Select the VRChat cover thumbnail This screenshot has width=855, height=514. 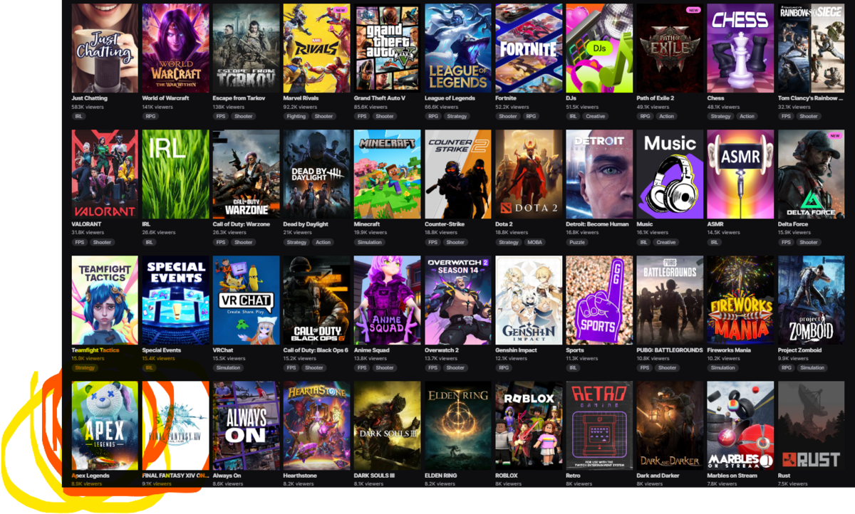[246, 300]
